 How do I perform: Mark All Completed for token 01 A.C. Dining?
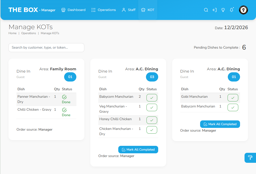(x=220, y=124)
